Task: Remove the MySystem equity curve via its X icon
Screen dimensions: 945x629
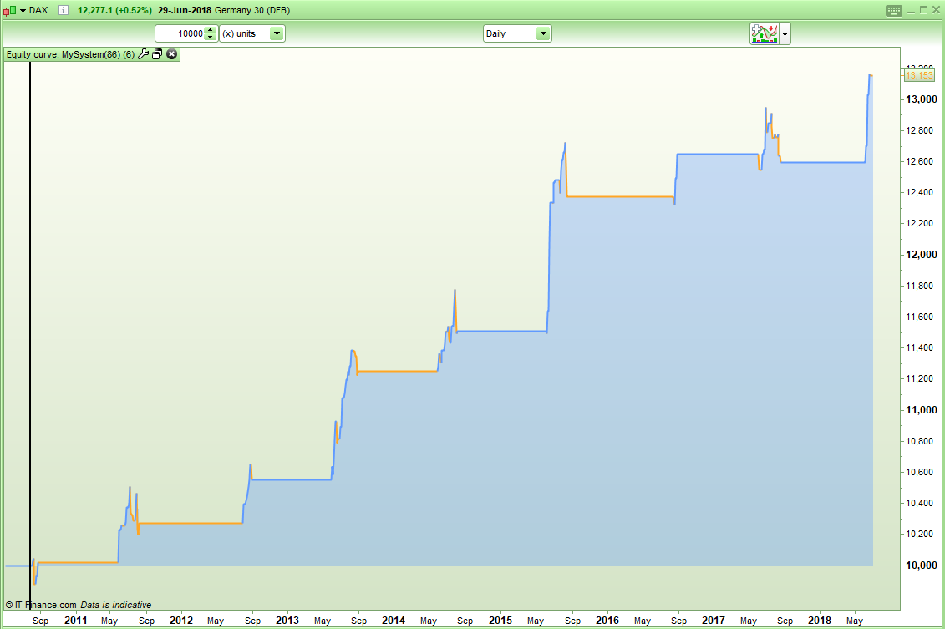Action: point(171,53)
